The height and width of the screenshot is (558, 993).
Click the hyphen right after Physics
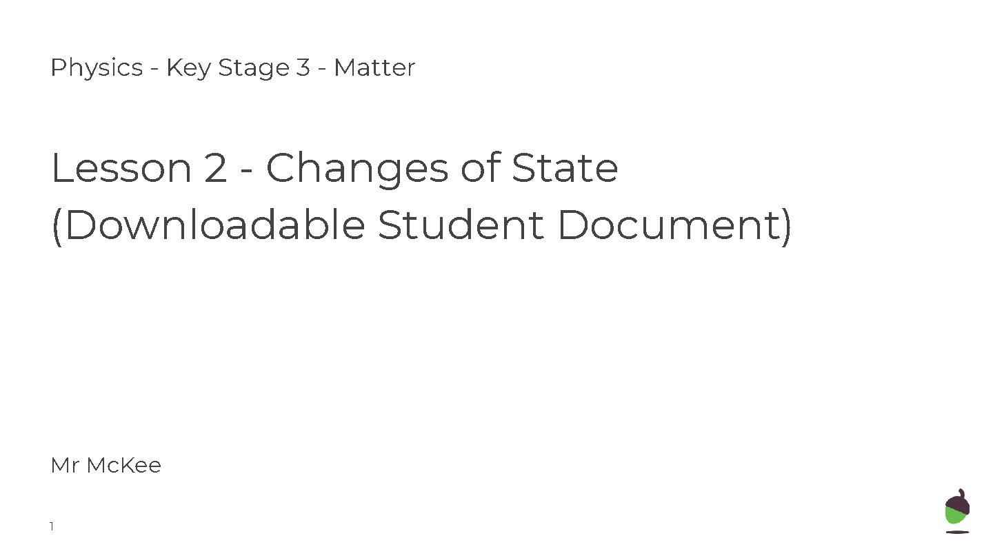[154, 69]
